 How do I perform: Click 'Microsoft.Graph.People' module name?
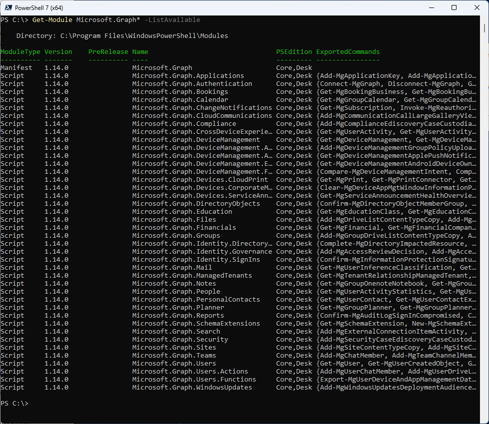click(176, 292)
